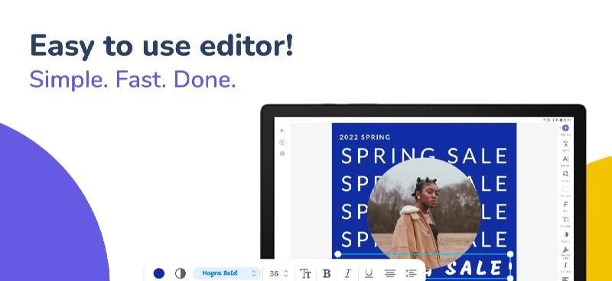Click the magnifier search tool

[565, 174]
